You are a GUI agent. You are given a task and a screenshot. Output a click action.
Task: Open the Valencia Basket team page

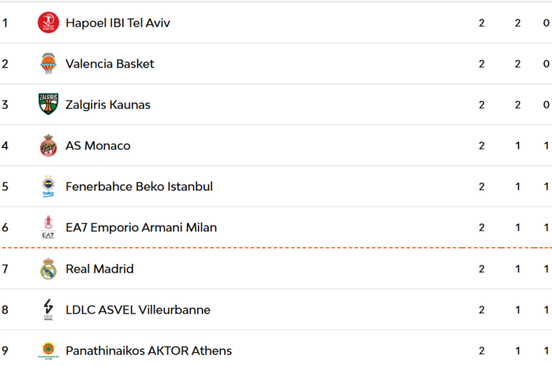[110, 64]
